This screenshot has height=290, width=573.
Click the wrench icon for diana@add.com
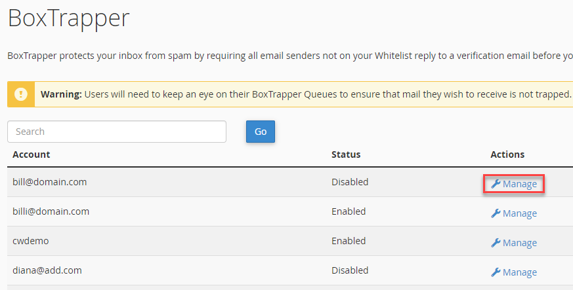(496, 272)
